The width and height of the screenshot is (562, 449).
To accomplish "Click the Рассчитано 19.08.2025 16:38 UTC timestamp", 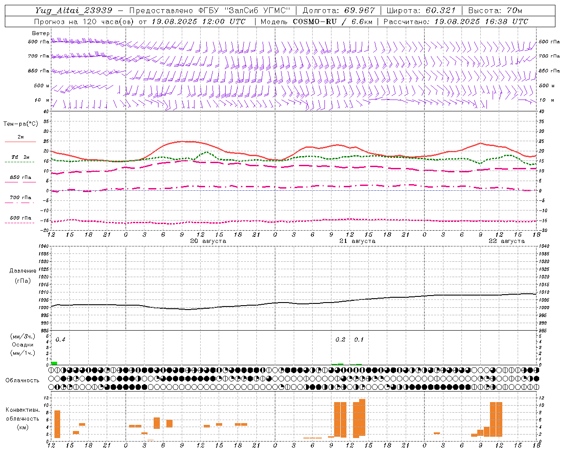I will [456, 21].
